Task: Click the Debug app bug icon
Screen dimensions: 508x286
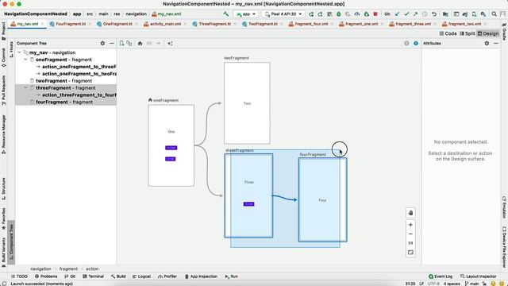Action: pos(339,14)
